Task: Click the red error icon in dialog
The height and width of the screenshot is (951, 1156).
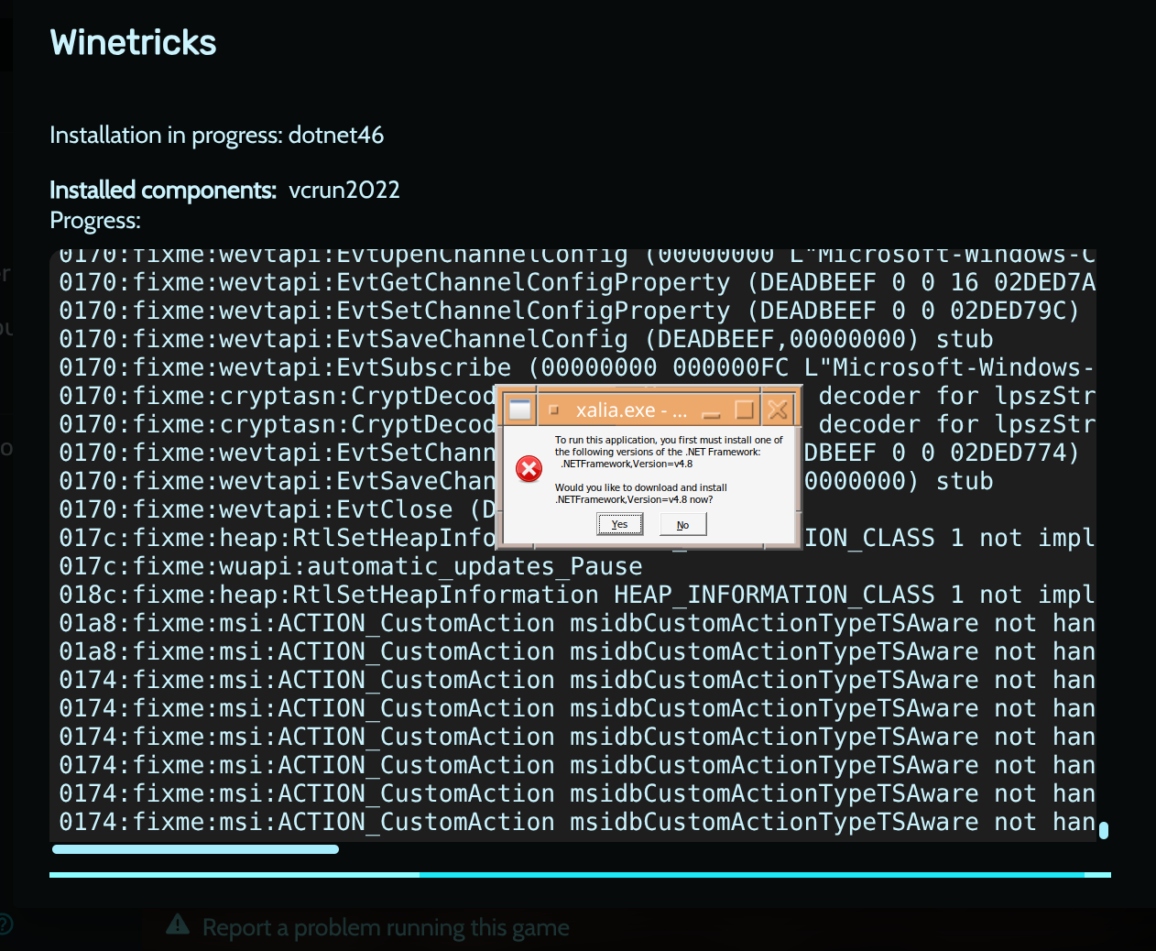Action: point(529,469)
